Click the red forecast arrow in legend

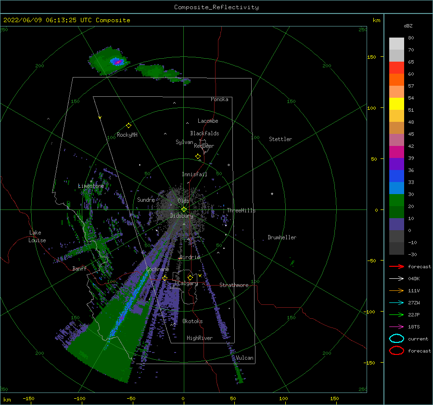coord(396,266)
